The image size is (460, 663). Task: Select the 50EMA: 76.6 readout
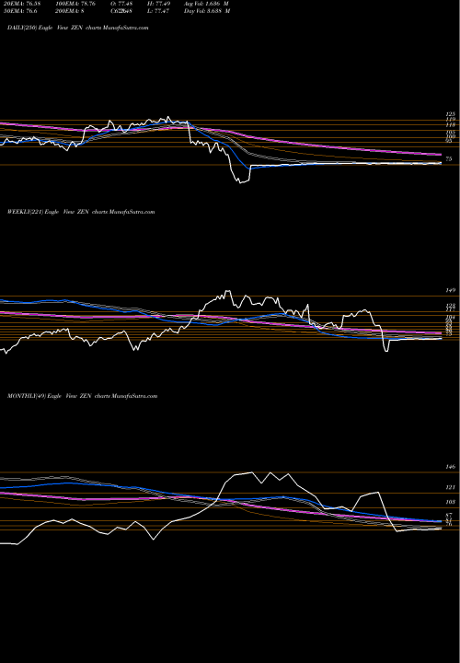pyautogui.click(x=18, y=11)
